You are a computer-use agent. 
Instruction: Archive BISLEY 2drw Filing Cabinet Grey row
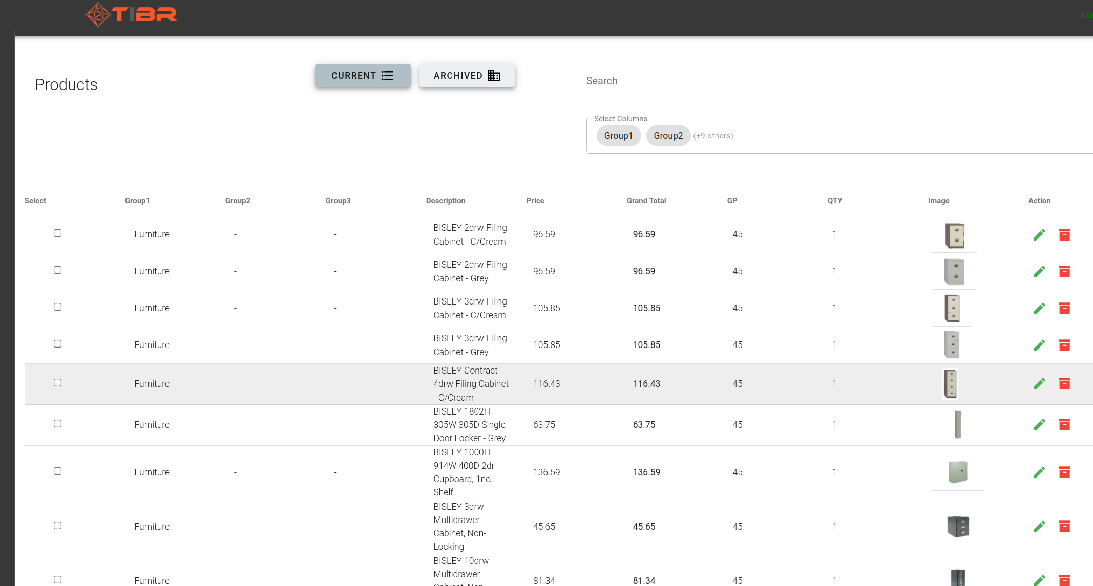coord(1064,272)
